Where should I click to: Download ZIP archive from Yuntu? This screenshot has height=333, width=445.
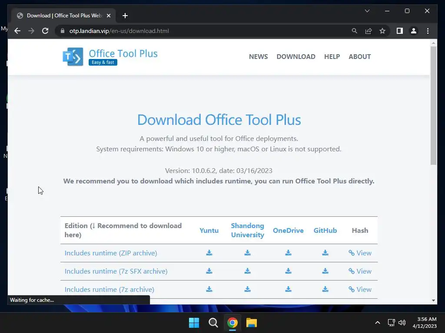209,253
